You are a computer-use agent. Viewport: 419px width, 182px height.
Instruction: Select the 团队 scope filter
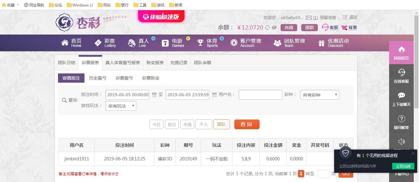[222, 124]
